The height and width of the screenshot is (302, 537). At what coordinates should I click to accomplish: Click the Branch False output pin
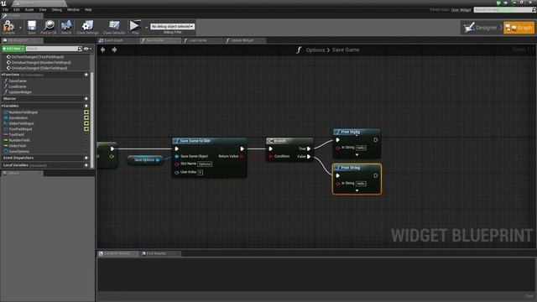coord(309,157)
